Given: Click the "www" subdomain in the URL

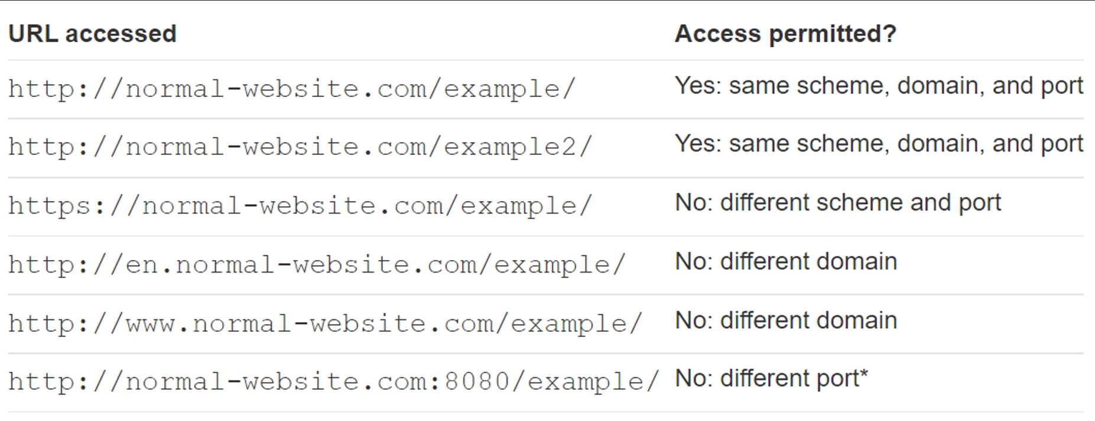Looking at the screenshot, I should pyautogui.click(x=150, y=323).
